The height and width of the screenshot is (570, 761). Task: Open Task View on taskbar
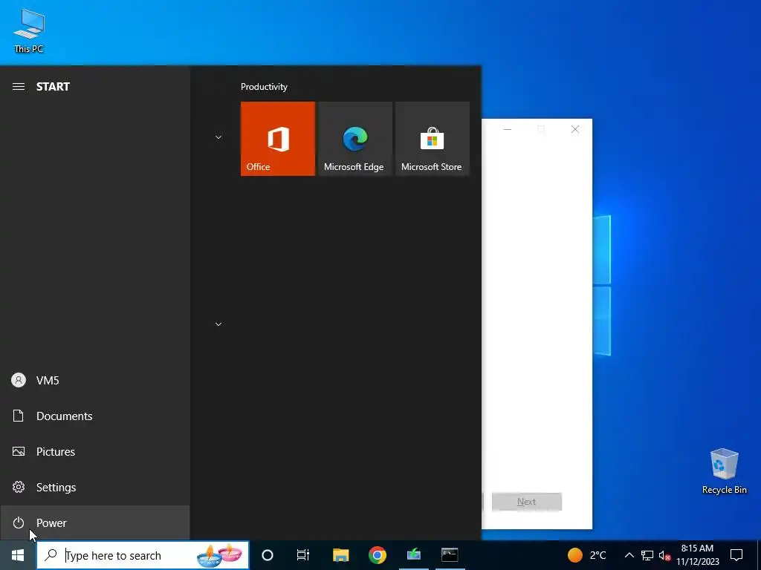click(303, 555)
